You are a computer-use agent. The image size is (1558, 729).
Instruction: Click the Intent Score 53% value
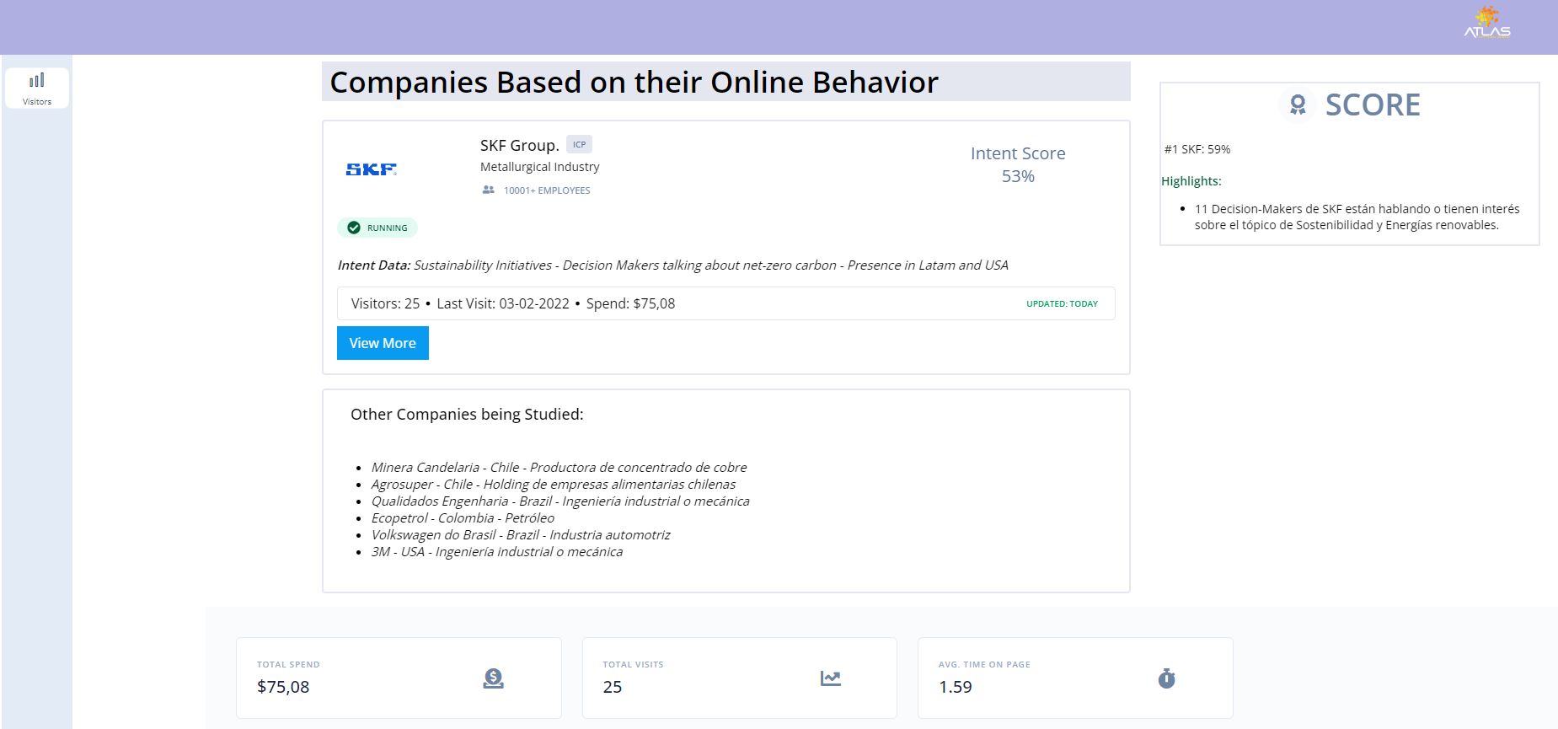pos(1018,176)
